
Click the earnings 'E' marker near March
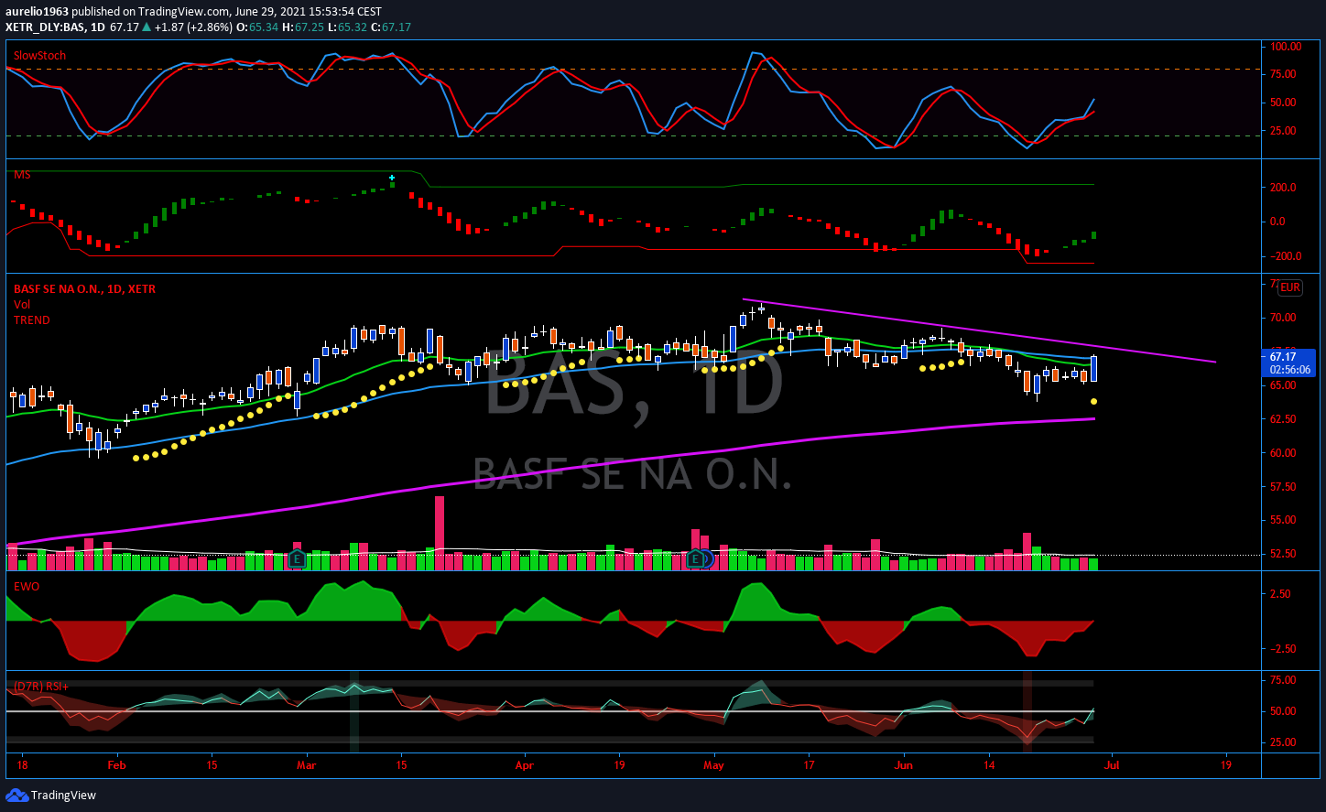(297, 558)
